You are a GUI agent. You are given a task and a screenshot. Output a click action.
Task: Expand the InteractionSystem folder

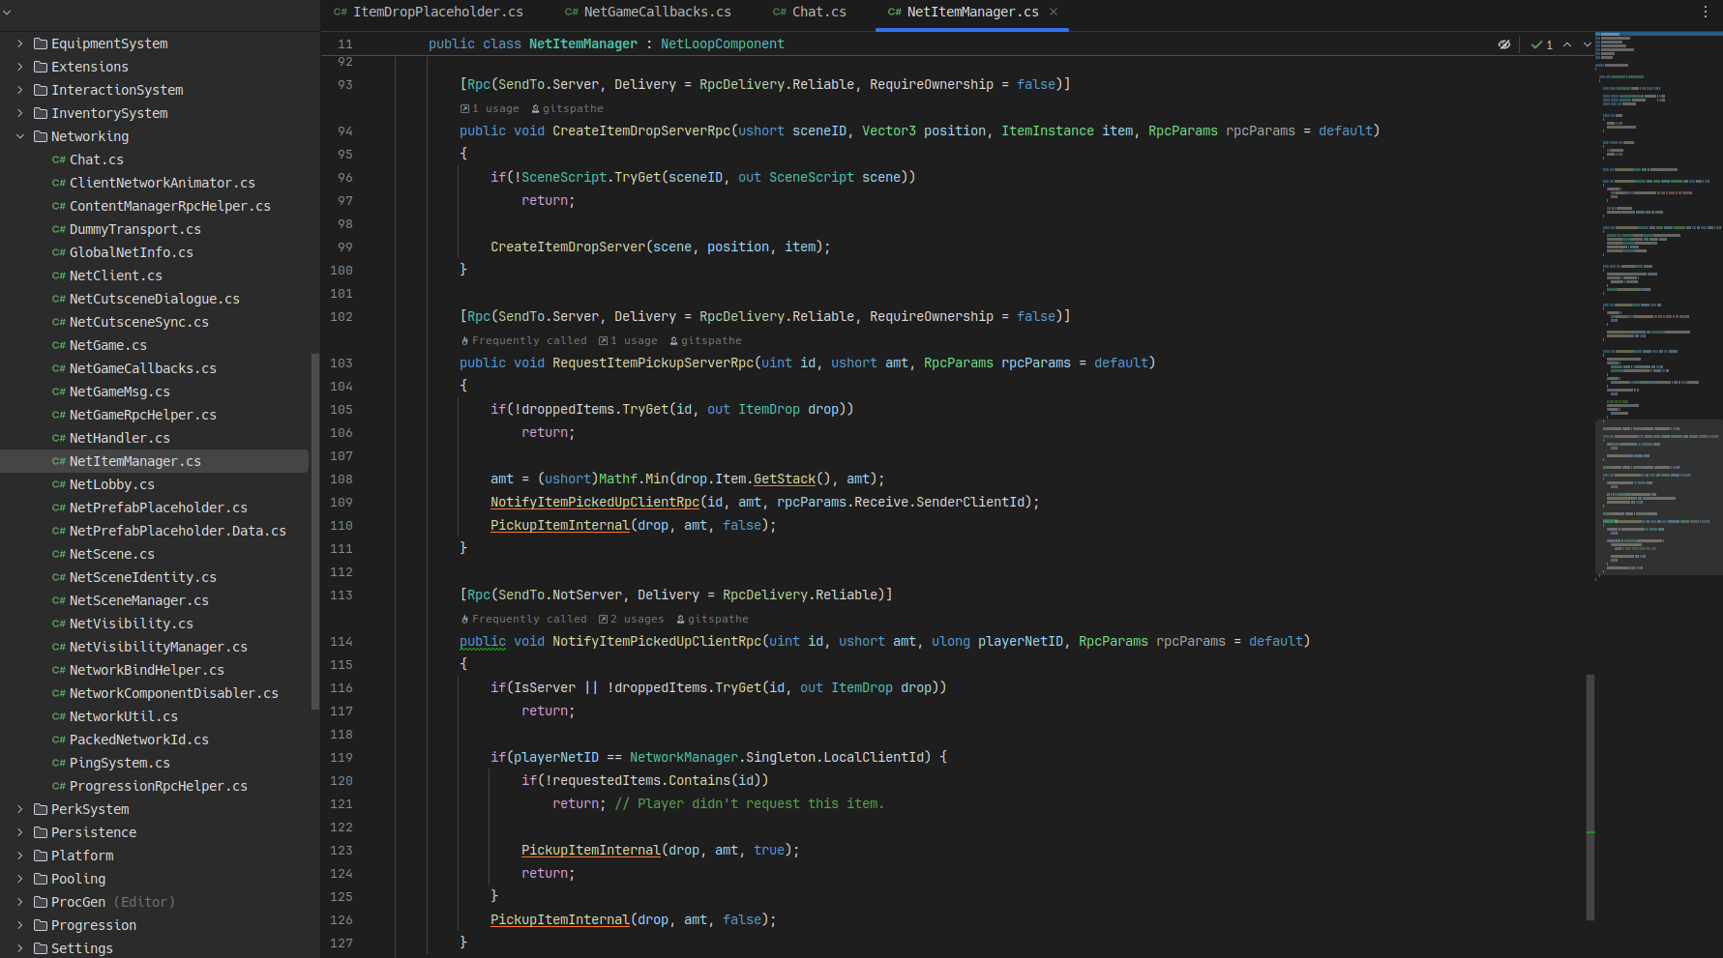click(19, 90)
